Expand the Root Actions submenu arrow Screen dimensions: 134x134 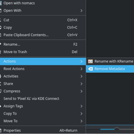click(81, 69)
